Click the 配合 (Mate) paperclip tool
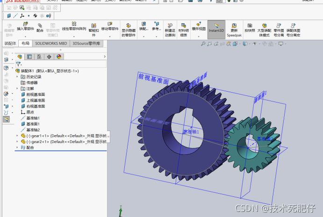This screenshot has width=323, height=217. pyautogui.click(x=40, y=28)
